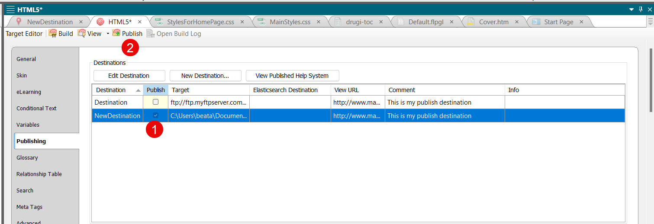Switch to the StylesForHomePage.css tab
Image resolution: width=654 pixels, height=224 pixels.
[x=200, y=22]
